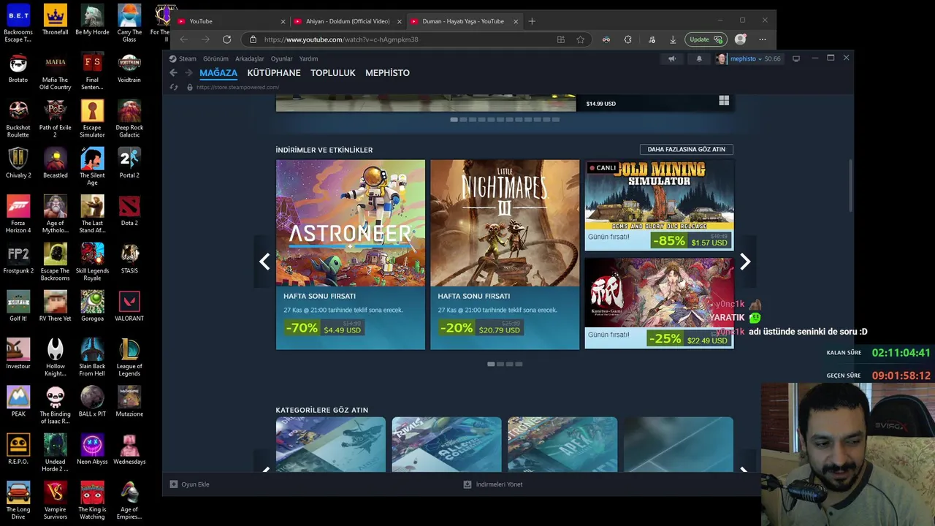Image resolution: width=935 pixels, height=526 pixels.
Task: Click Oyun Ekle at the bottom
Action: [190, 484]
